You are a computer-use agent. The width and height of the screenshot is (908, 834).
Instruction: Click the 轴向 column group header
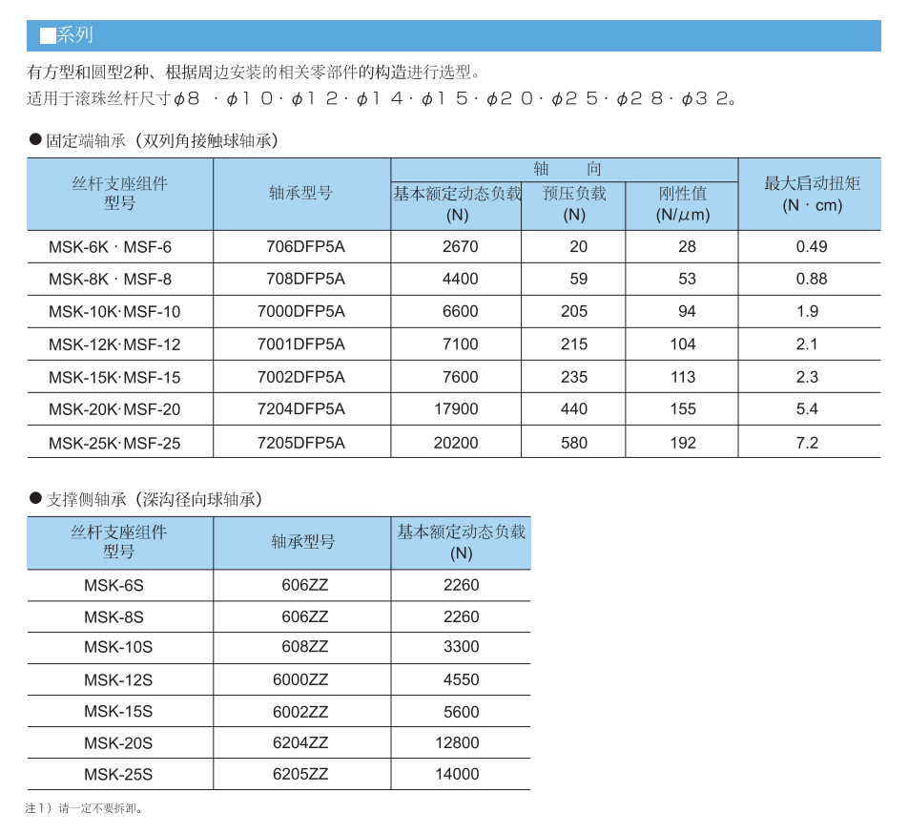(567, 169)
